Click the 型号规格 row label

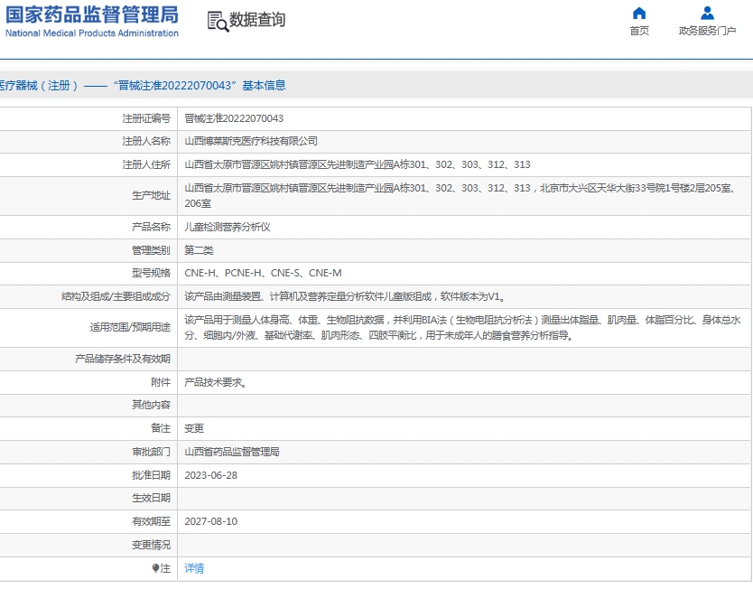coord(152,273)
